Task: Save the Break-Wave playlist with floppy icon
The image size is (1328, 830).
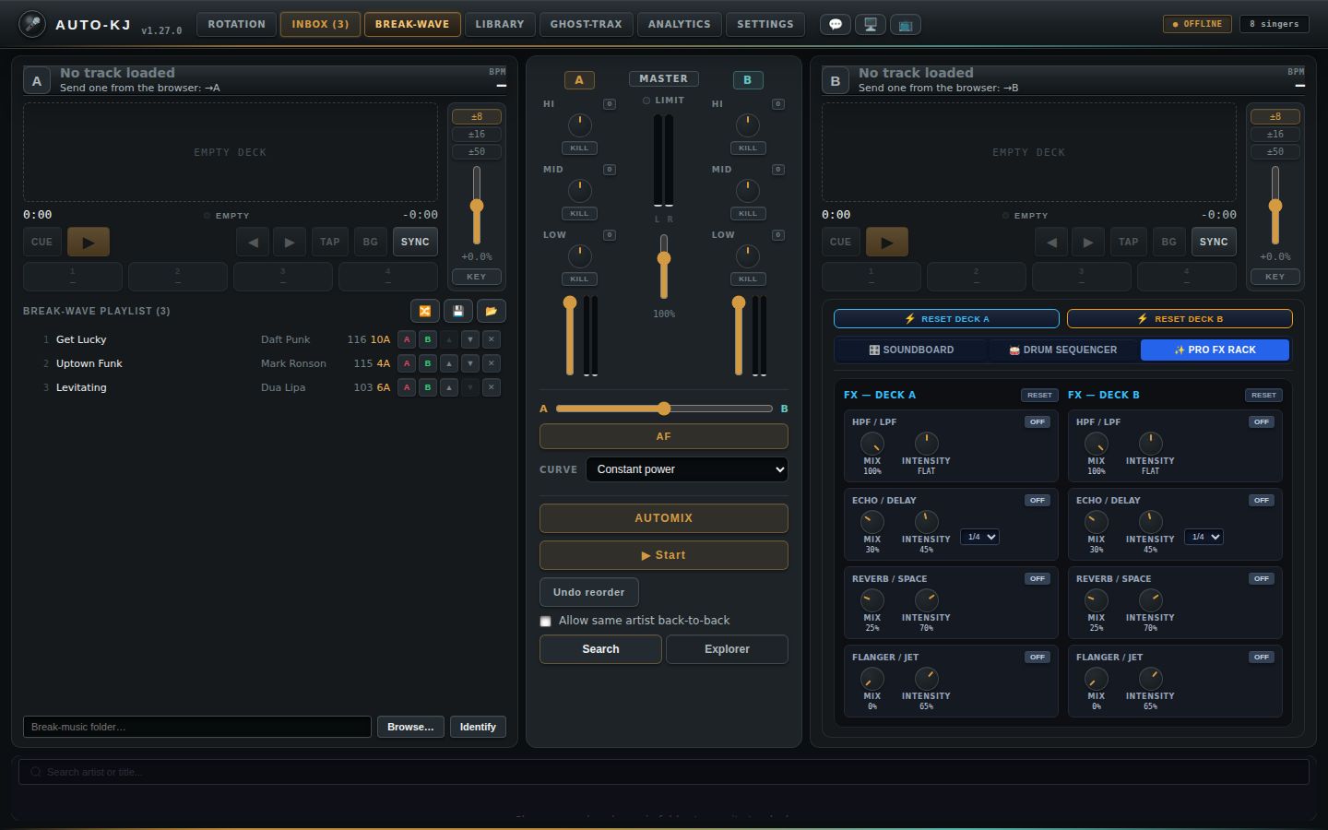Action: [458, 312]
